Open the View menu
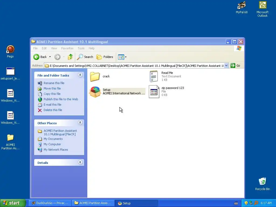The width and height of the screenshot is (276, 207). (54, 48)
